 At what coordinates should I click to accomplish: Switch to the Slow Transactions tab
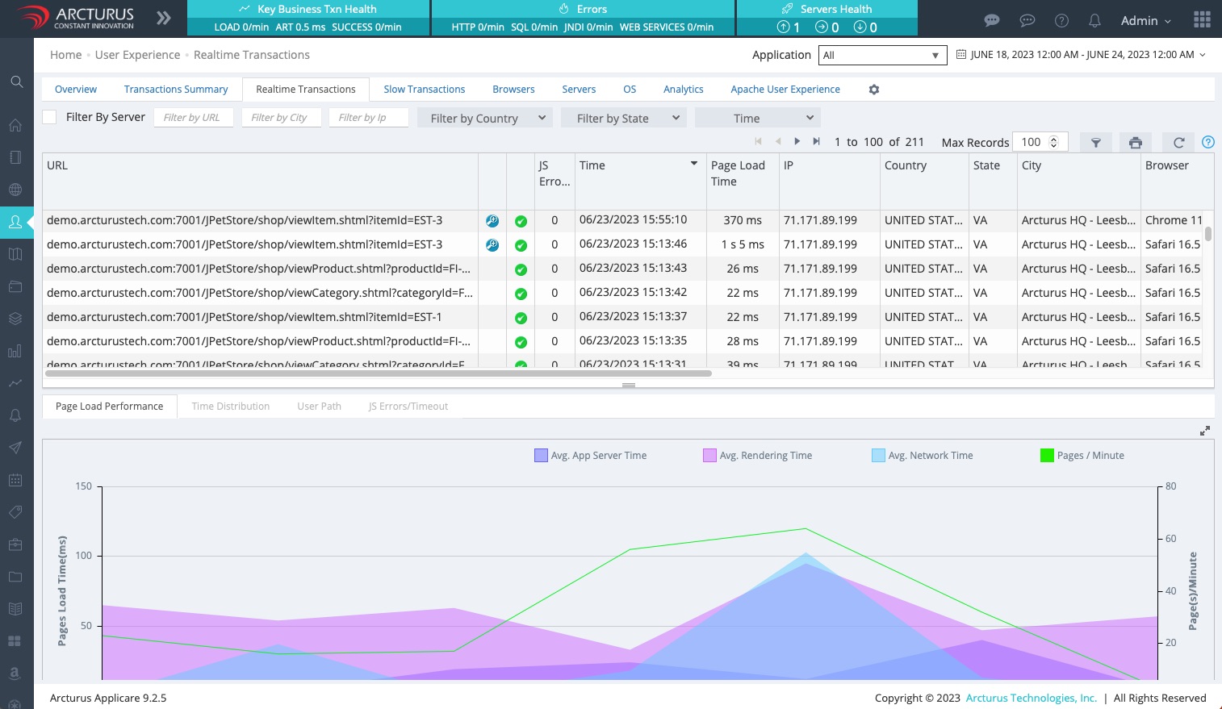(424, 90)
